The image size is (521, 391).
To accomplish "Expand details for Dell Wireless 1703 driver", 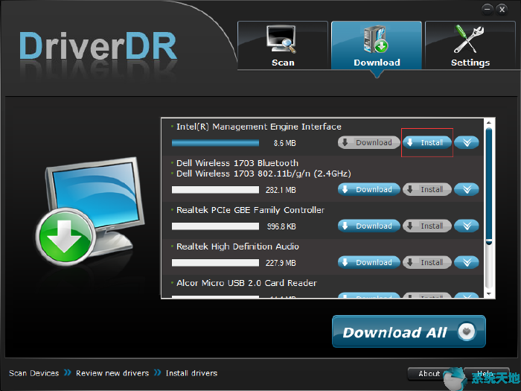I will click(x=467, y=189).
